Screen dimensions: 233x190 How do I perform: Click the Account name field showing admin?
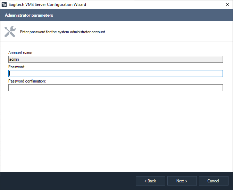pos(115,59)
